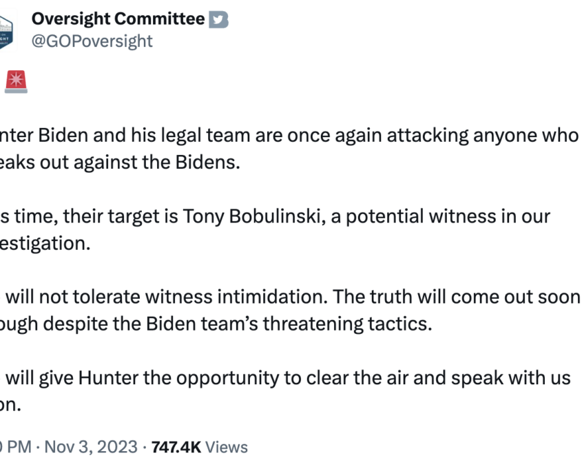Open the @GOPoversight handle link
The image size is (582, 471).
tap(92, 41)
